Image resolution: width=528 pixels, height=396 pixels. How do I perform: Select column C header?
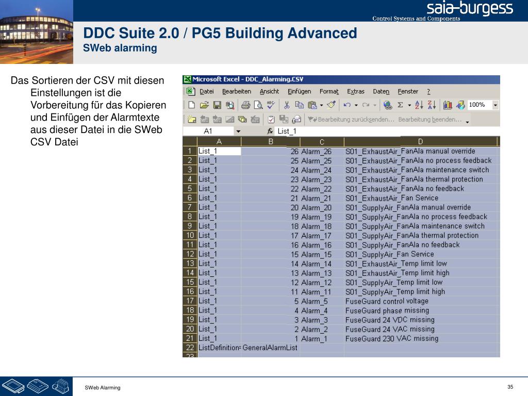(x=322, y=141)
